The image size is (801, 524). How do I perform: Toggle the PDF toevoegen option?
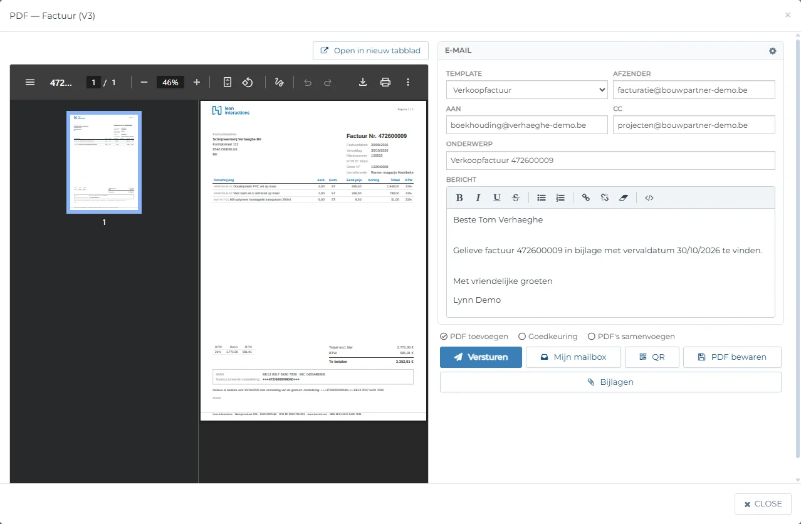474,337
